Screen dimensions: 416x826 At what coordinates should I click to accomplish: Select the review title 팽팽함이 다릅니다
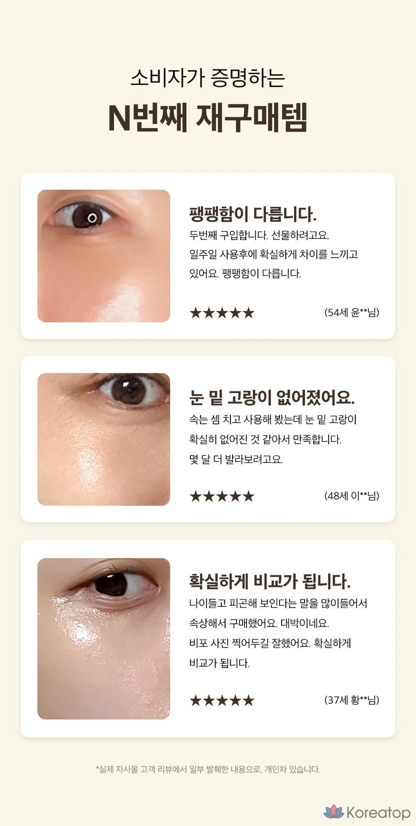(x=253, y=214)
